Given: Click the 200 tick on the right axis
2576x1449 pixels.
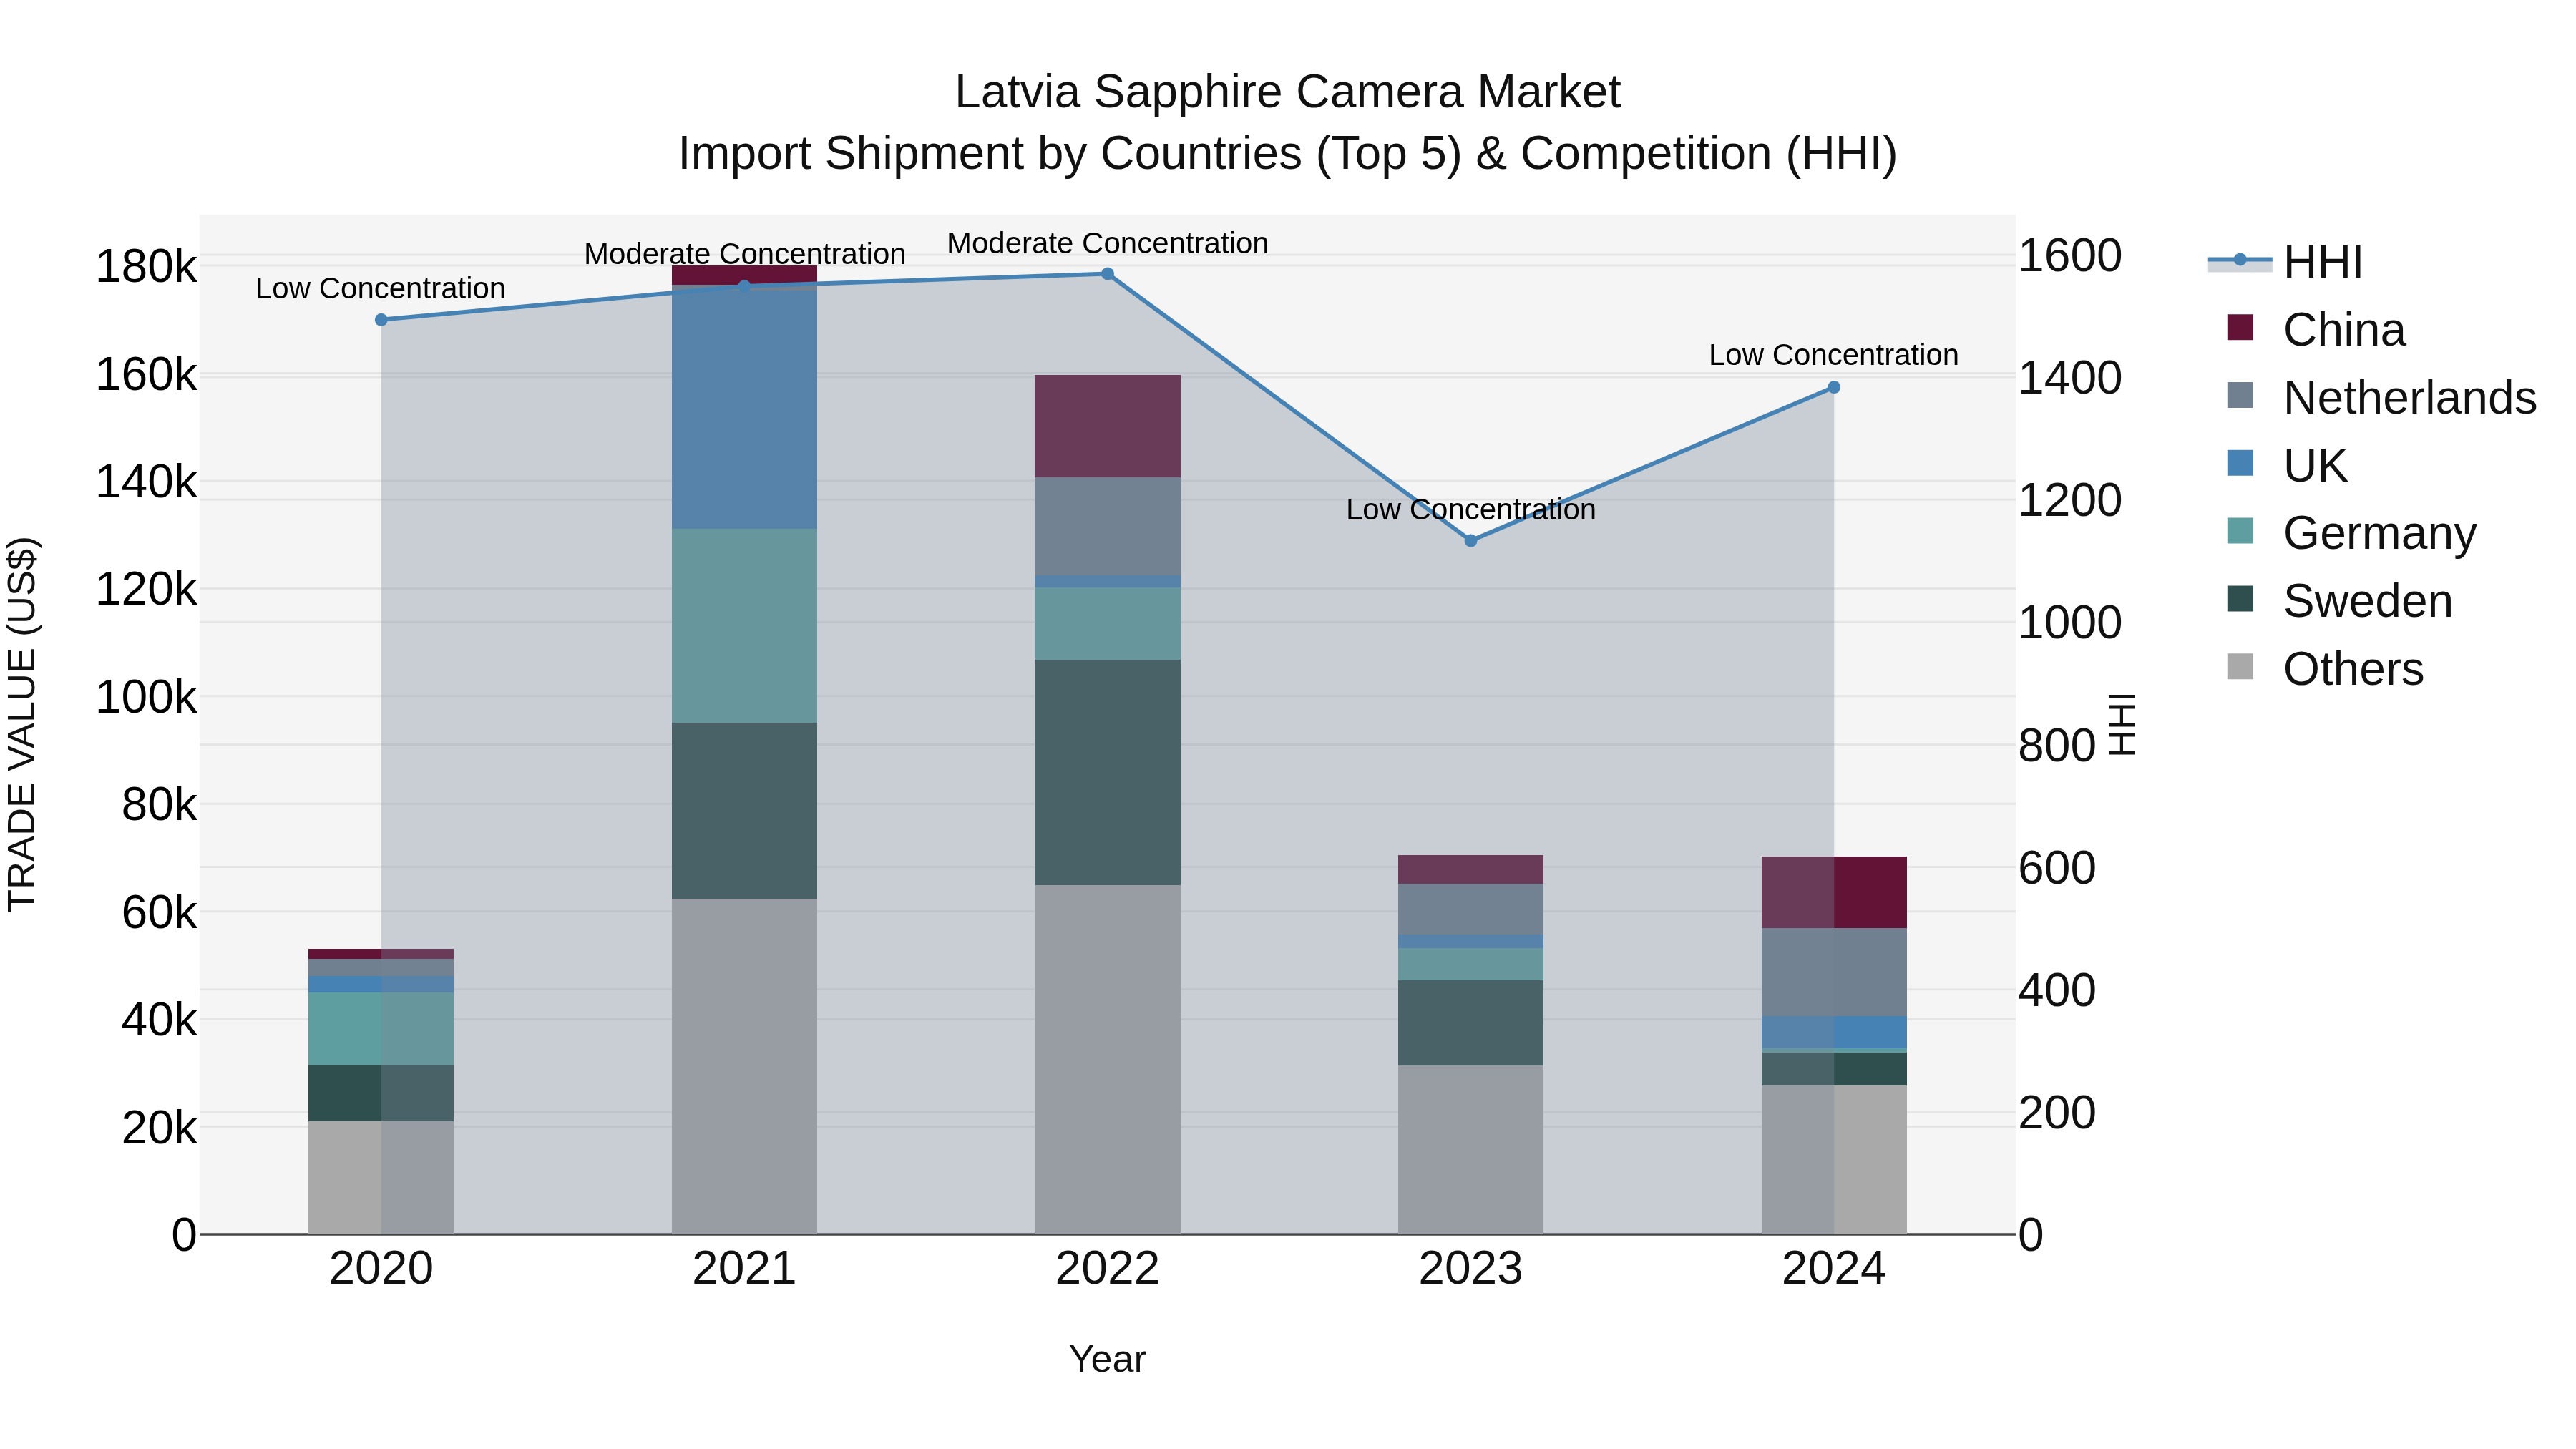Looking at the screenshot, I should click(x=2057, y=1113).
